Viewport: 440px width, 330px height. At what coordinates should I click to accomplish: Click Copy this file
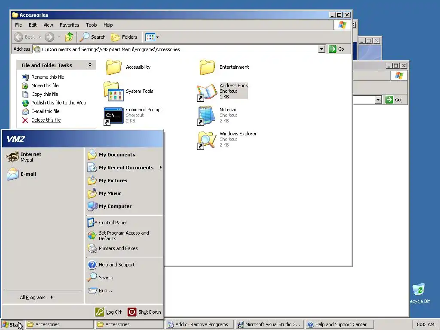[x=45, y=94]
